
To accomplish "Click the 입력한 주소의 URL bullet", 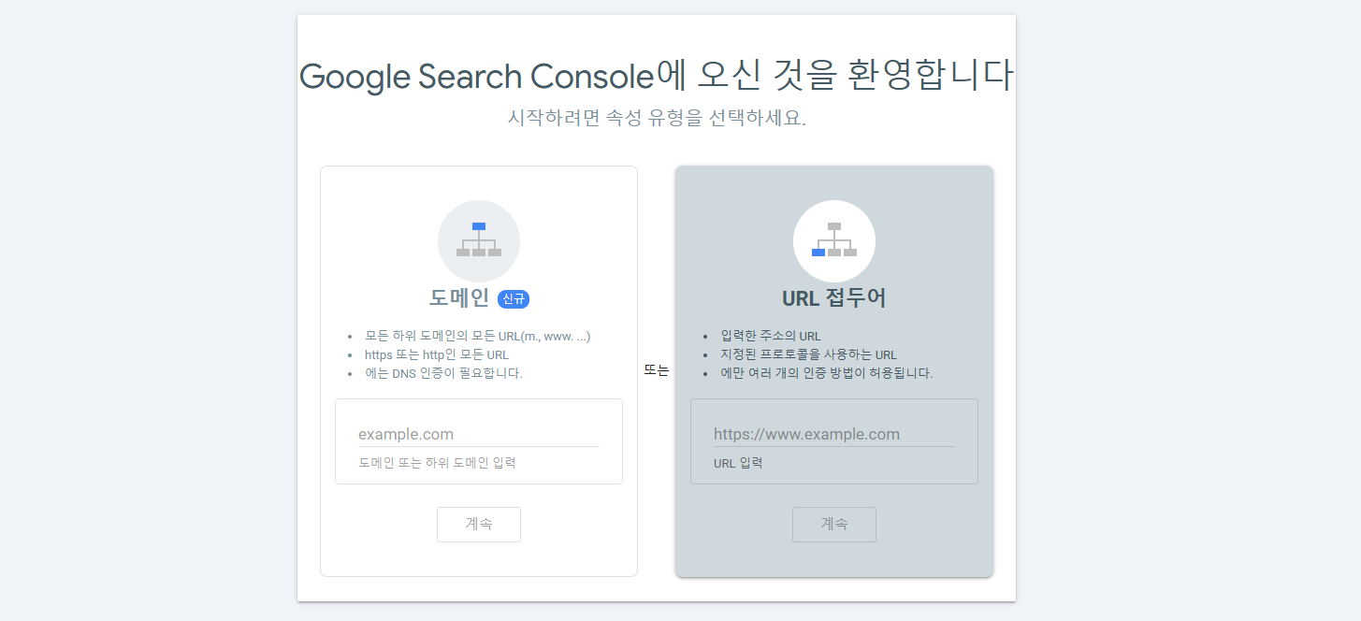I will [771, 336].
